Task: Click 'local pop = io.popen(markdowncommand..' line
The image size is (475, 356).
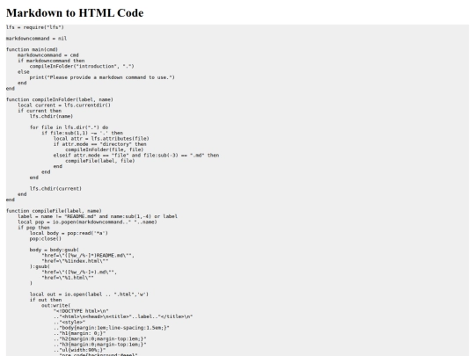Action: point(87,222)
